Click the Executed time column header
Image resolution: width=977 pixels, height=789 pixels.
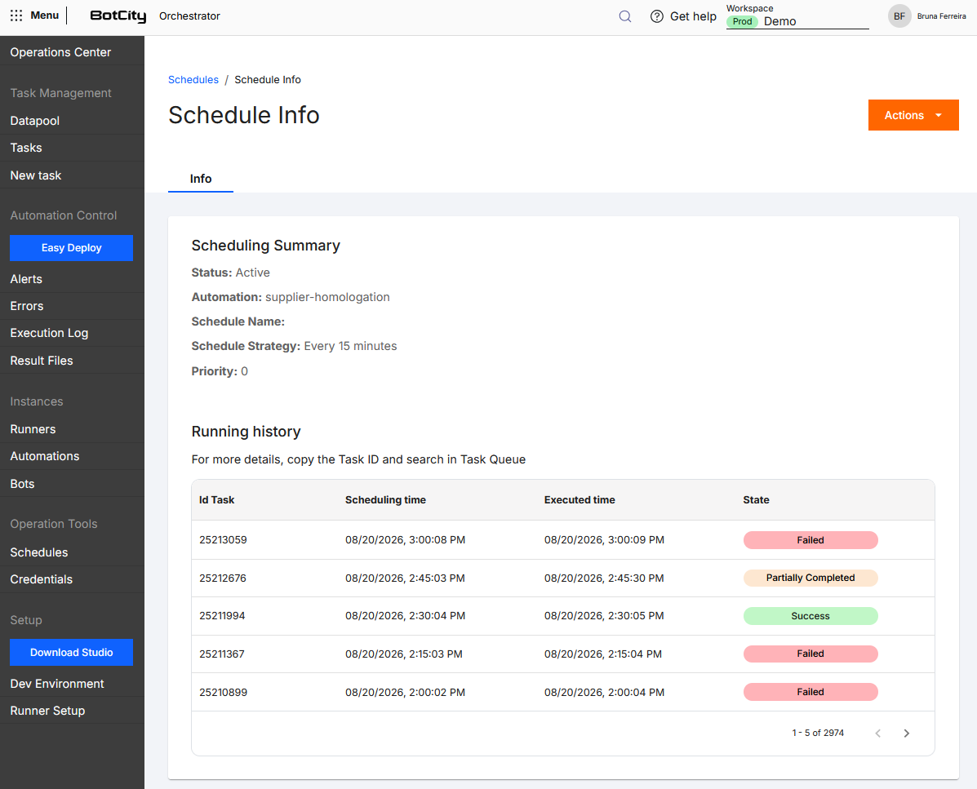click(x=580, y=499)
